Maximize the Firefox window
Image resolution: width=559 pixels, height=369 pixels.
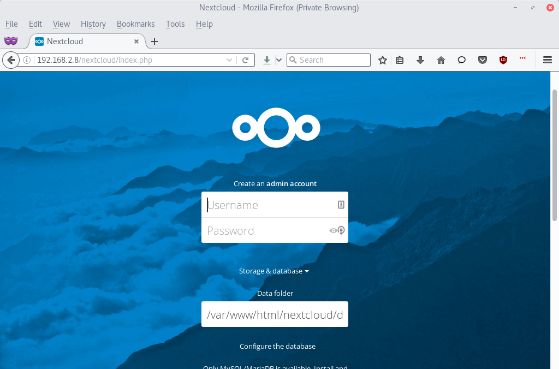[x=533, y=8]
